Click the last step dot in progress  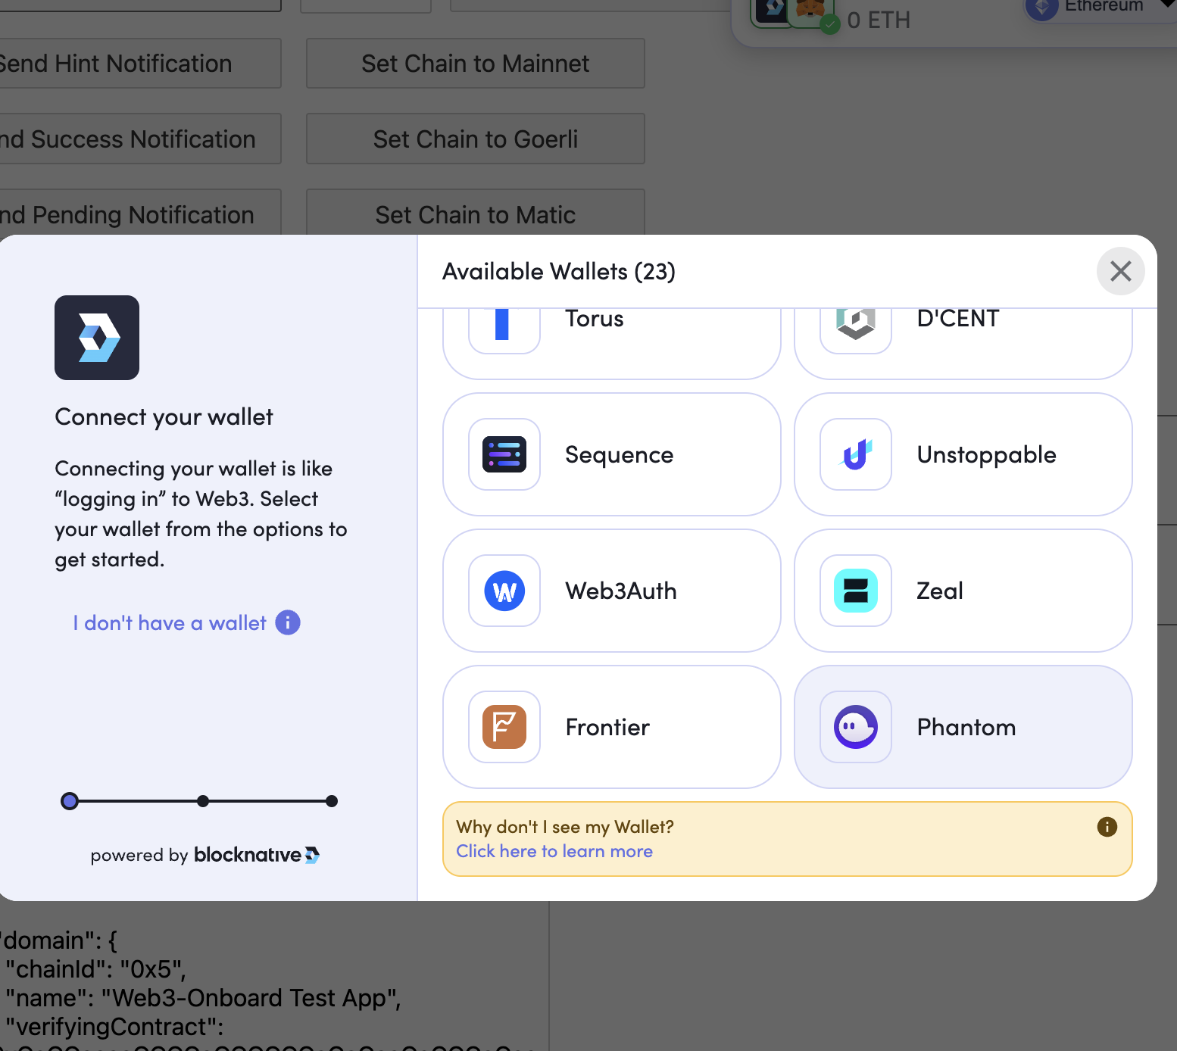coord(332,801)
